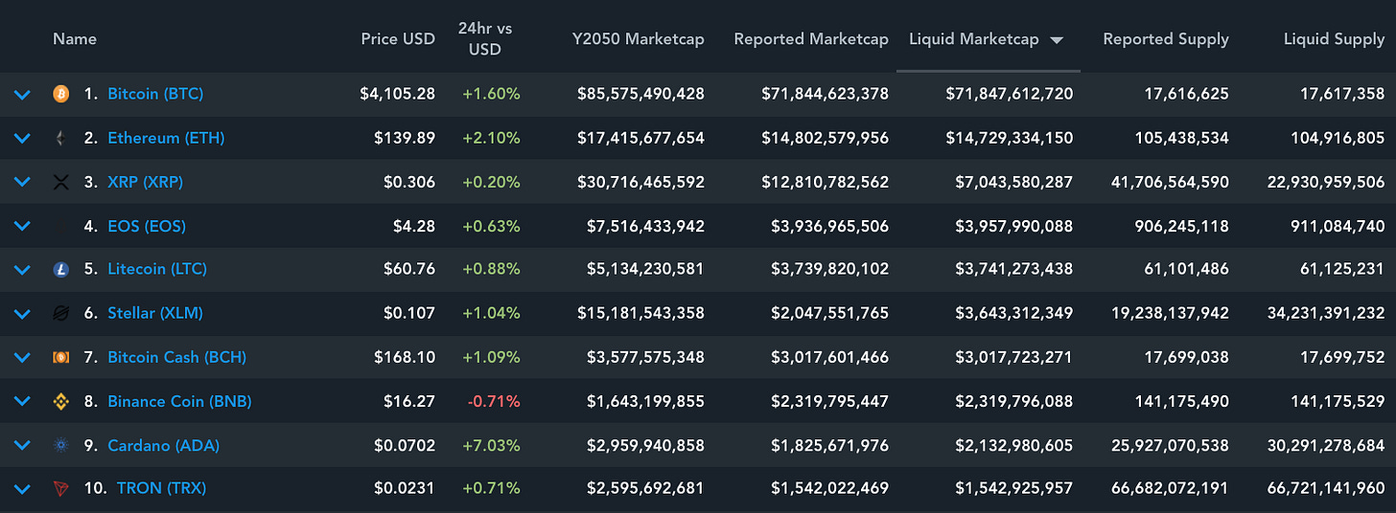Image resolution: width=1396 pixels, height=513 pixels.
Task: Click the Liquid Marketcap sort arrow
Action: pyautogui.click(x=1057, y=40)
